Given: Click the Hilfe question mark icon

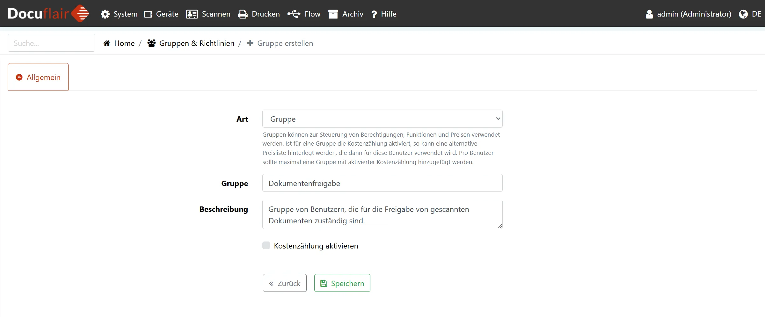Looking at the screenshot, I should tap(374, 14).
